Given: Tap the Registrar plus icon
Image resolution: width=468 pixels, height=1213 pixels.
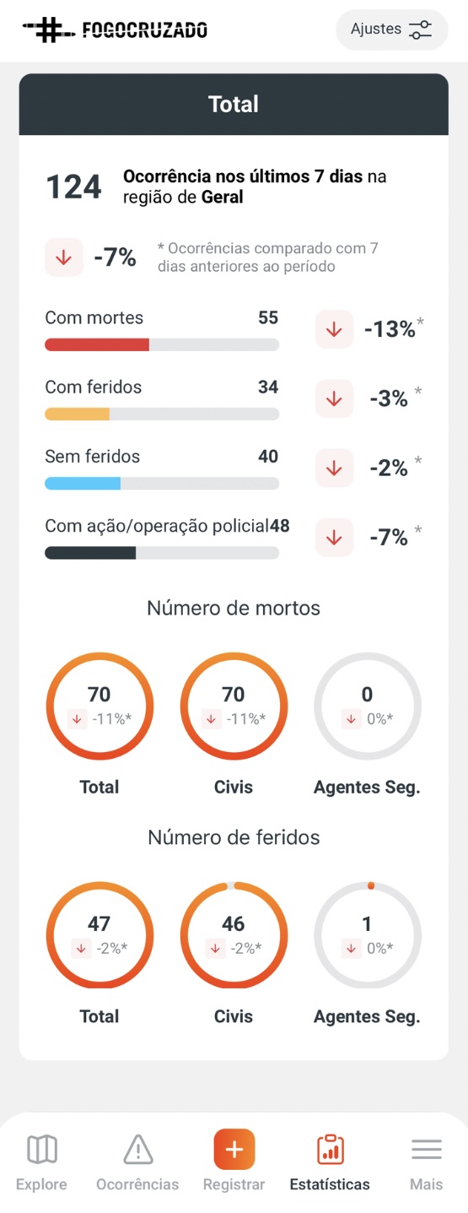Looking at the screenshot, I should coord(234,1149).
